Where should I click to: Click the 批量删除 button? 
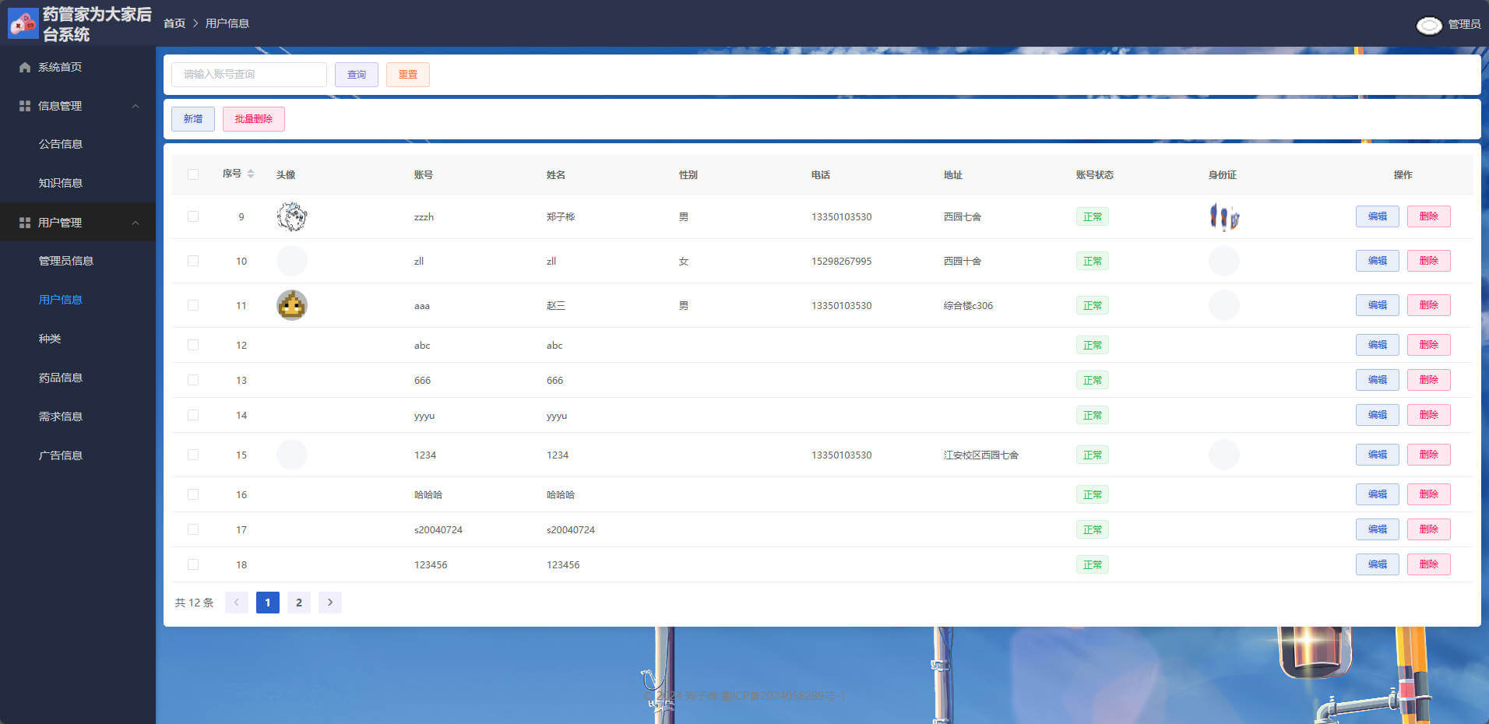point(253,119)
